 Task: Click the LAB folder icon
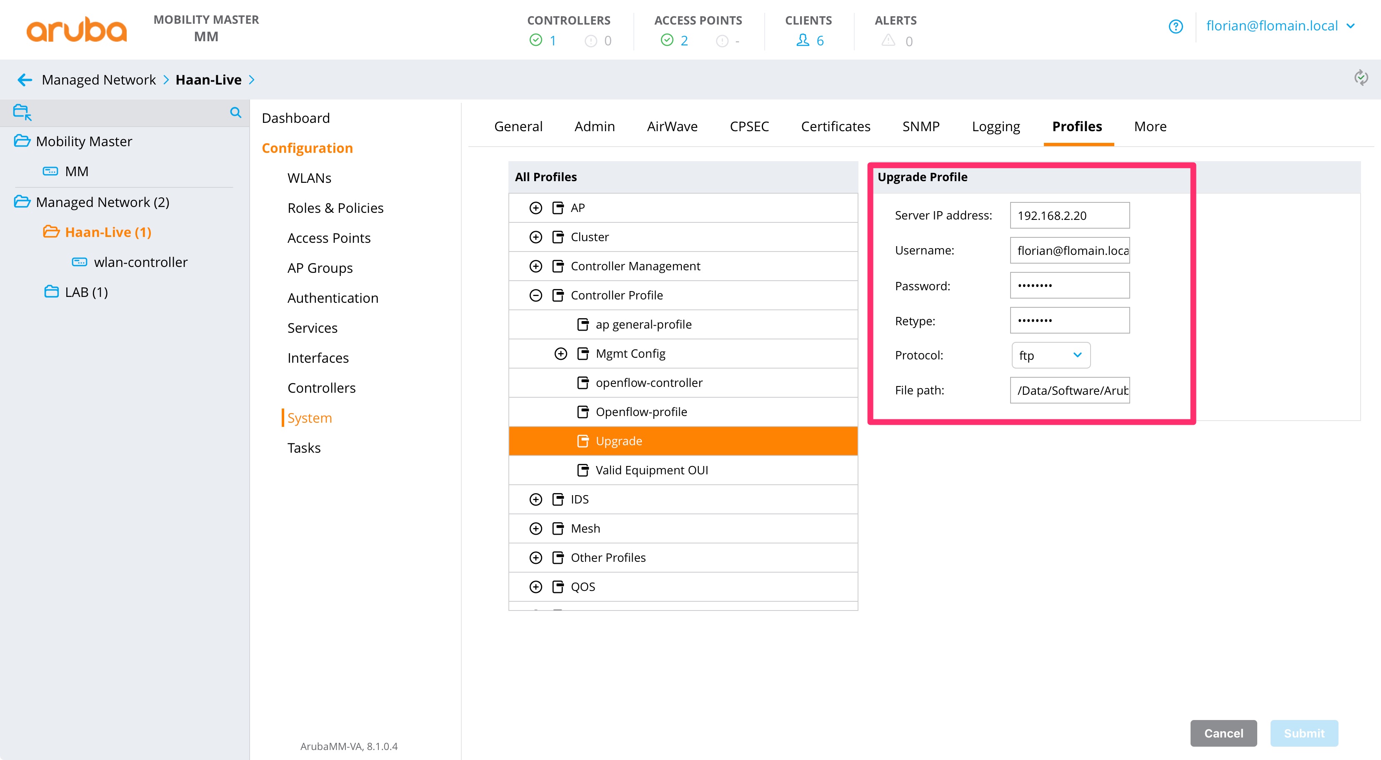[52, 292]
